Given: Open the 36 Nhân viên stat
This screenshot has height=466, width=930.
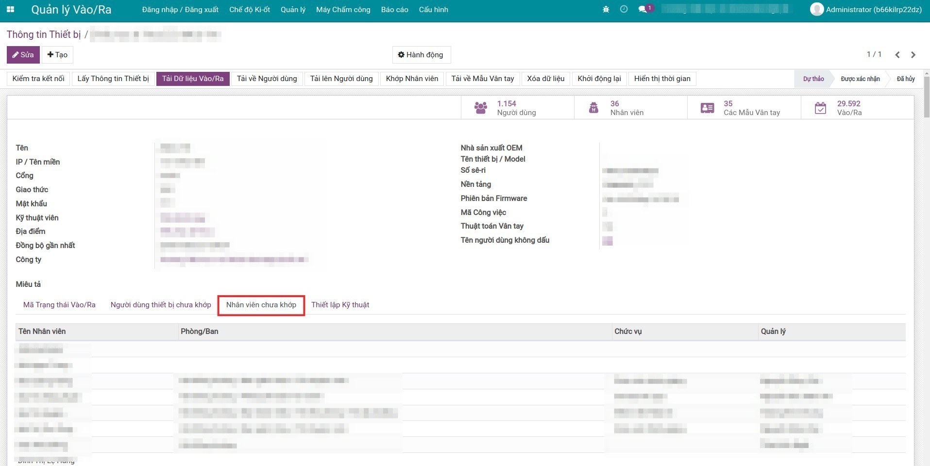Looking at the screenshot, I should click(630, 108).
